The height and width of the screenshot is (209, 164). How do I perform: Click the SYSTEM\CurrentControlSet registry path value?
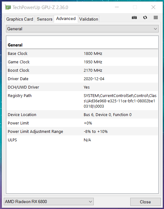[x=120, y=101]
